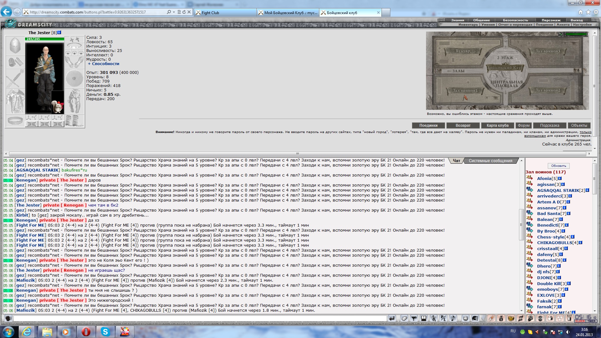Click the browser address bar
This screenshot has width=601, height=338.
tap(97, 12)
